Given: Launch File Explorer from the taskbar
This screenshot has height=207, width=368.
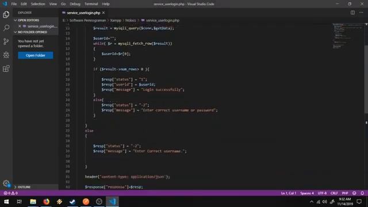Looking at the screenshot, I should 33,202.
